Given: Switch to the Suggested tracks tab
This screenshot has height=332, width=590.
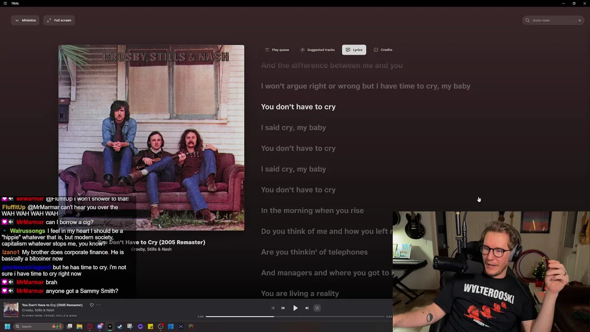Looking at the screenshot, I should [x=317, y=50].
